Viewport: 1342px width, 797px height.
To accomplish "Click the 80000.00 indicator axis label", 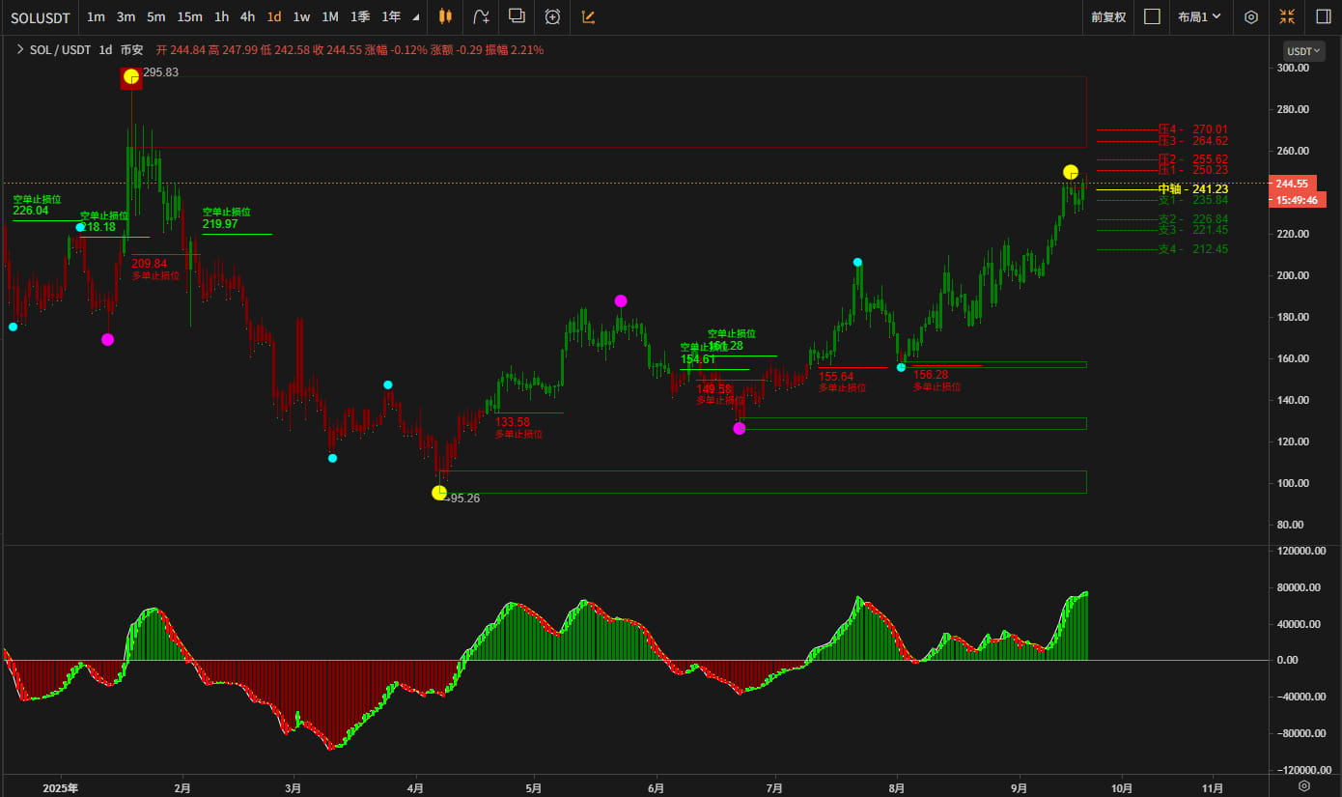I will pos(1297,587).
